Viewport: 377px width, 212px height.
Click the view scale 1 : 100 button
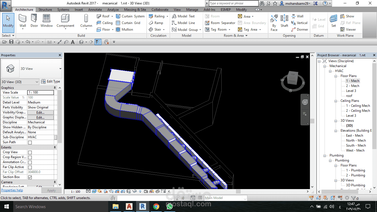point(76,192)
